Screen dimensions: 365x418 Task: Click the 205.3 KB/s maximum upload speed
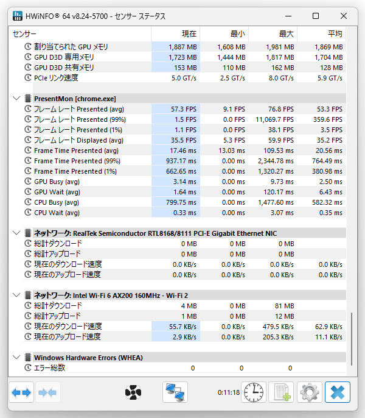[278, 337]
